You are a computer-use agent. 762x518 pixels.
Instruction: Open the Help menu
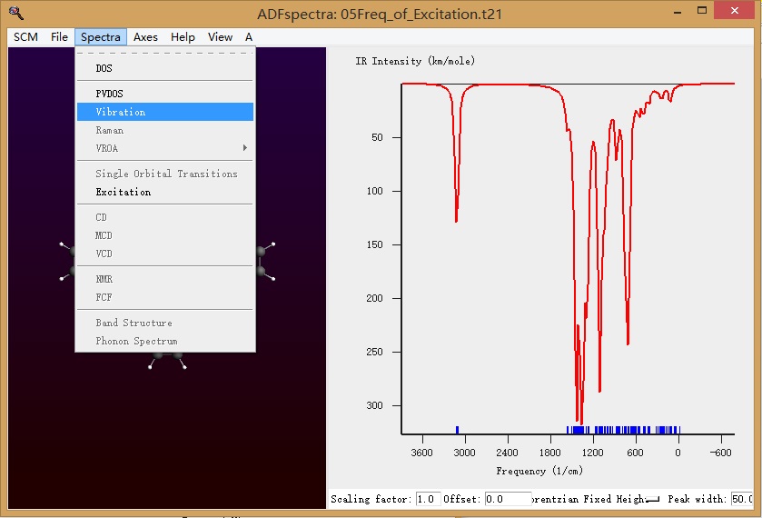click(183, 37)
